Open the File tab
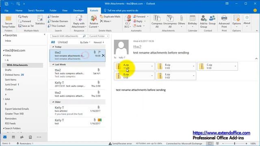Viewport: 260px width, 146px height. (x=6, y=11)
